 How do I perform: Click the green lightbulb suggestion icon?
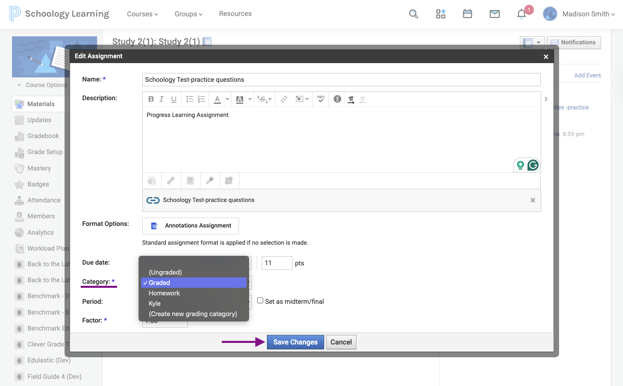pos(520,165)
